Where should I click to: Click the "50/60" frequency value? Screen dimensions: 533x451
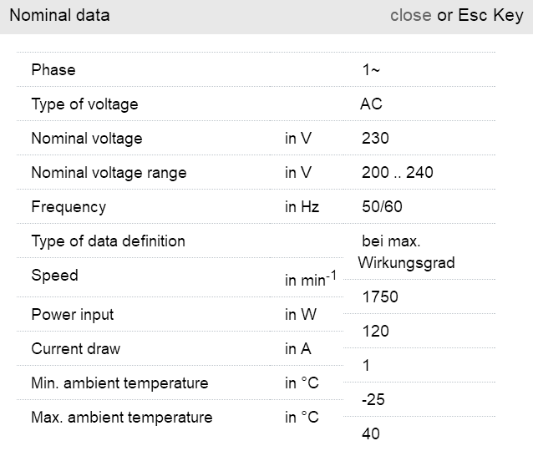click(x=382, y=207)
